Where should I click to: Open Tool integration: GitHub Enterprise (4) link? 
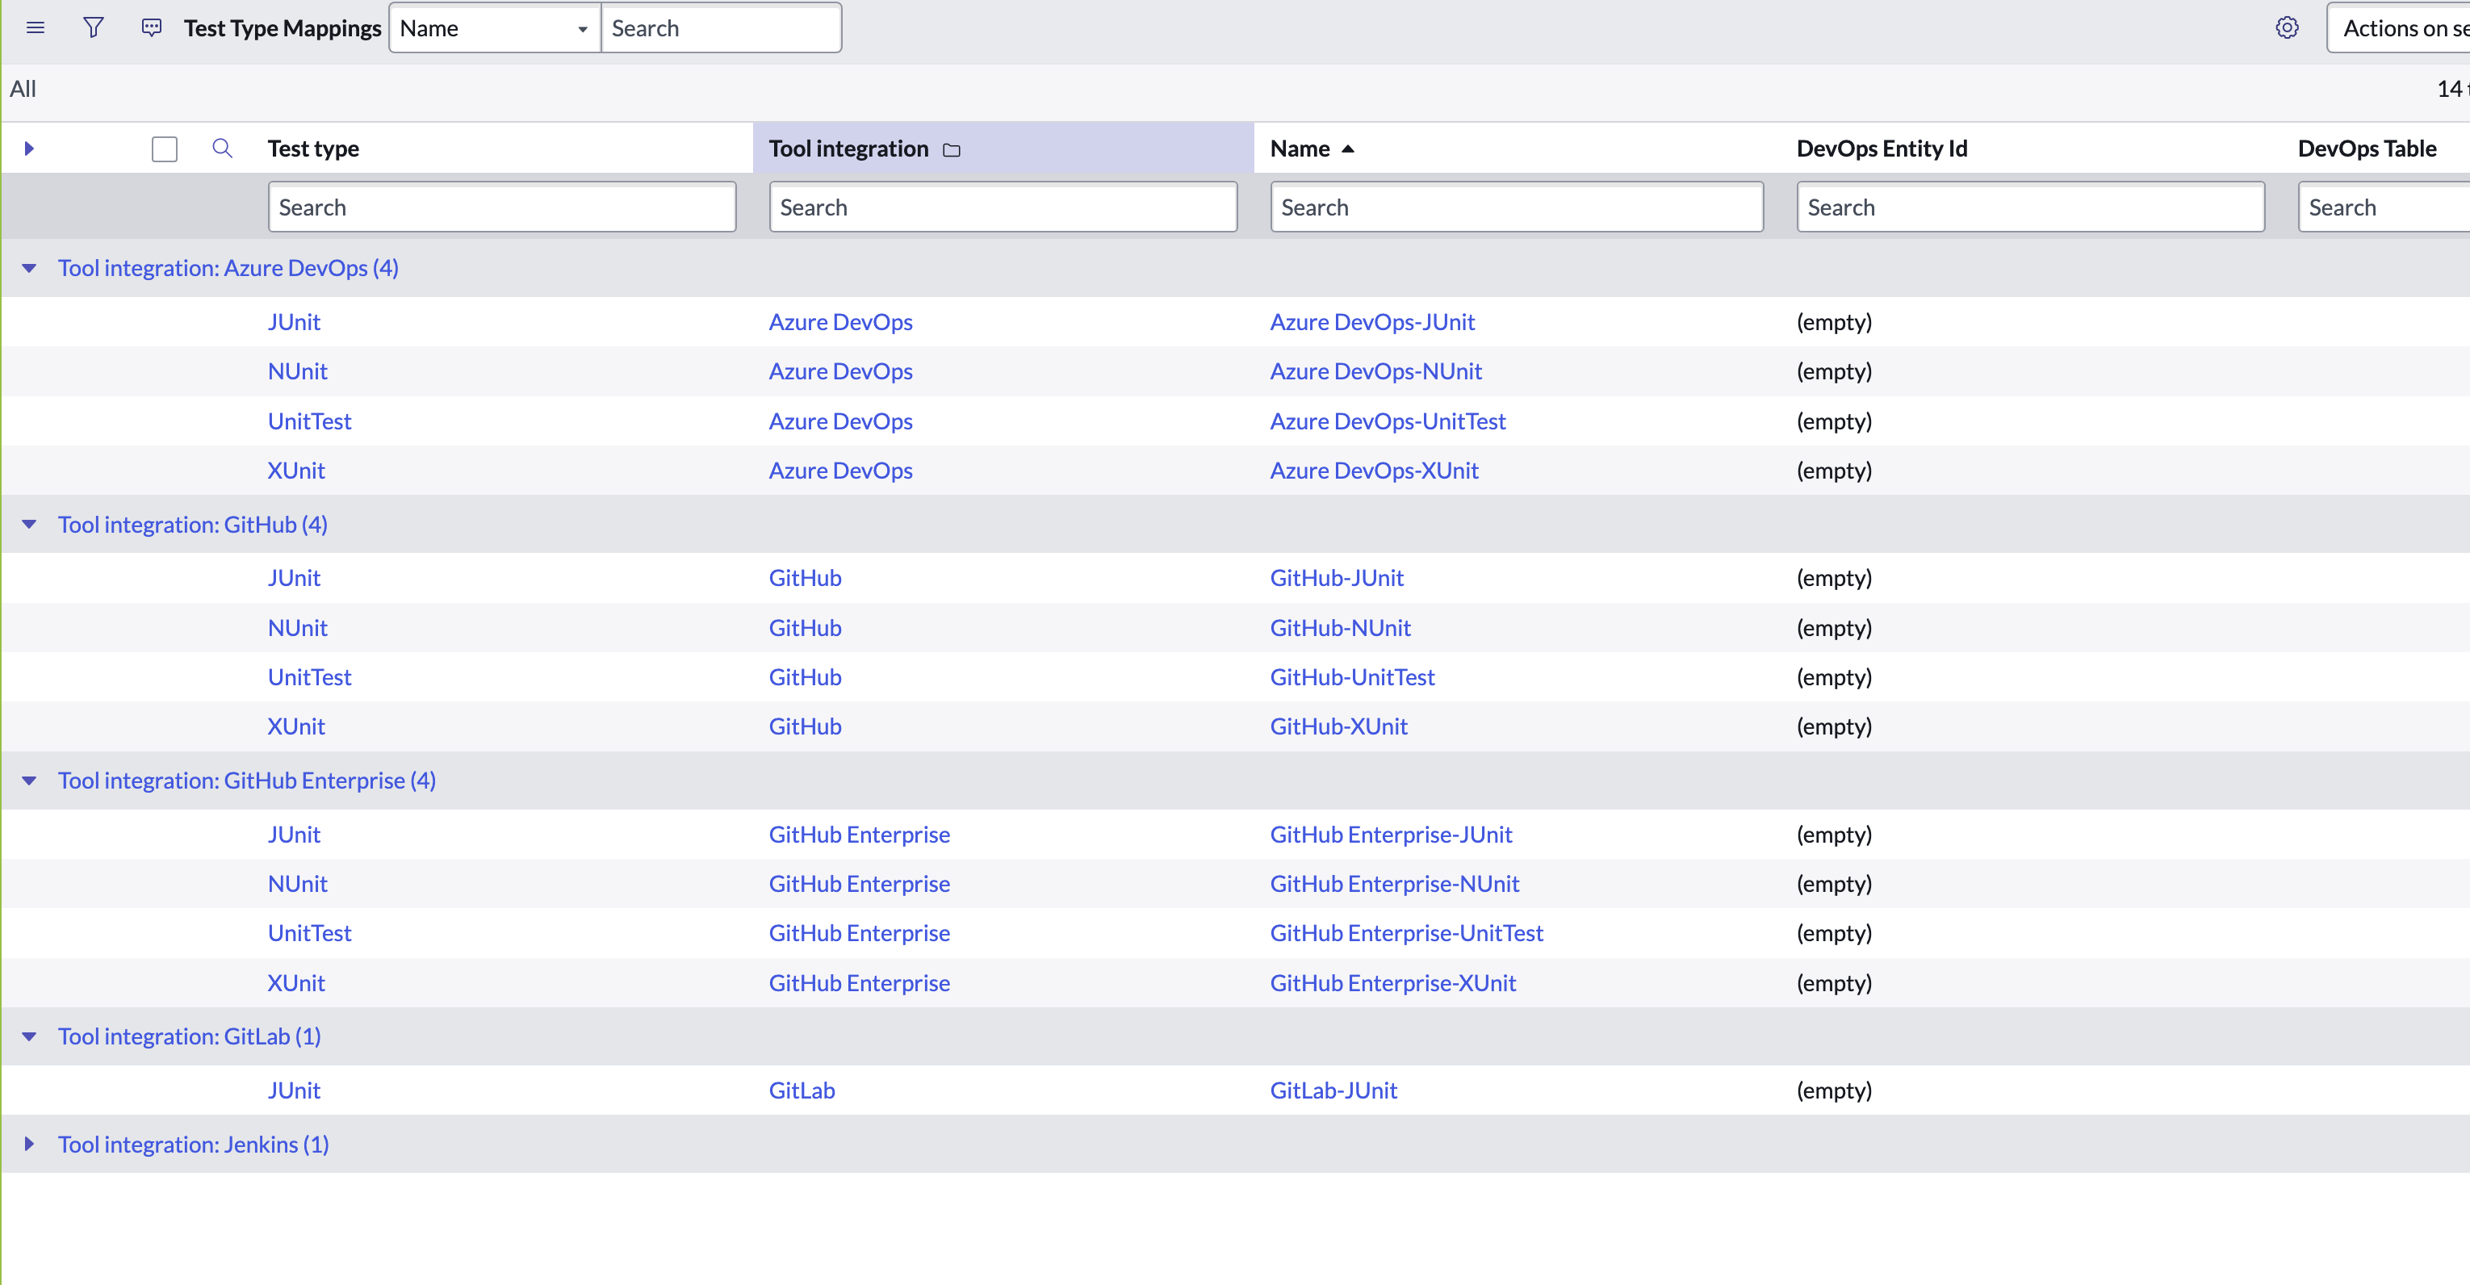(x=247, y=781)
